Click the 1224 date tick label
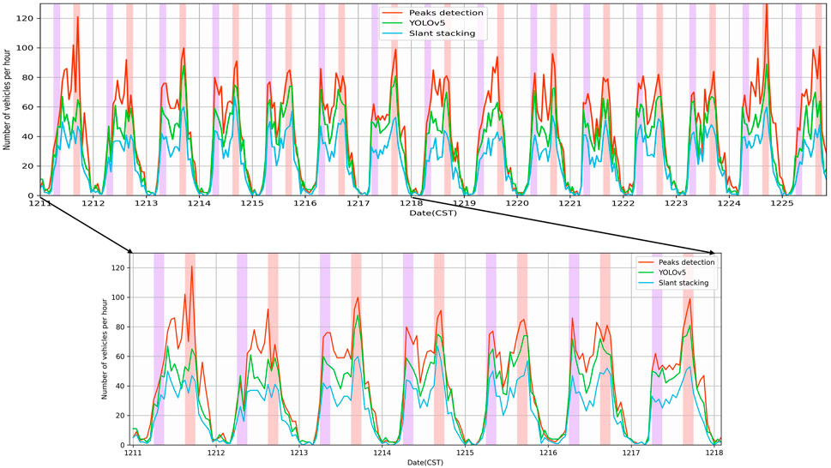 tap(729, 203)
